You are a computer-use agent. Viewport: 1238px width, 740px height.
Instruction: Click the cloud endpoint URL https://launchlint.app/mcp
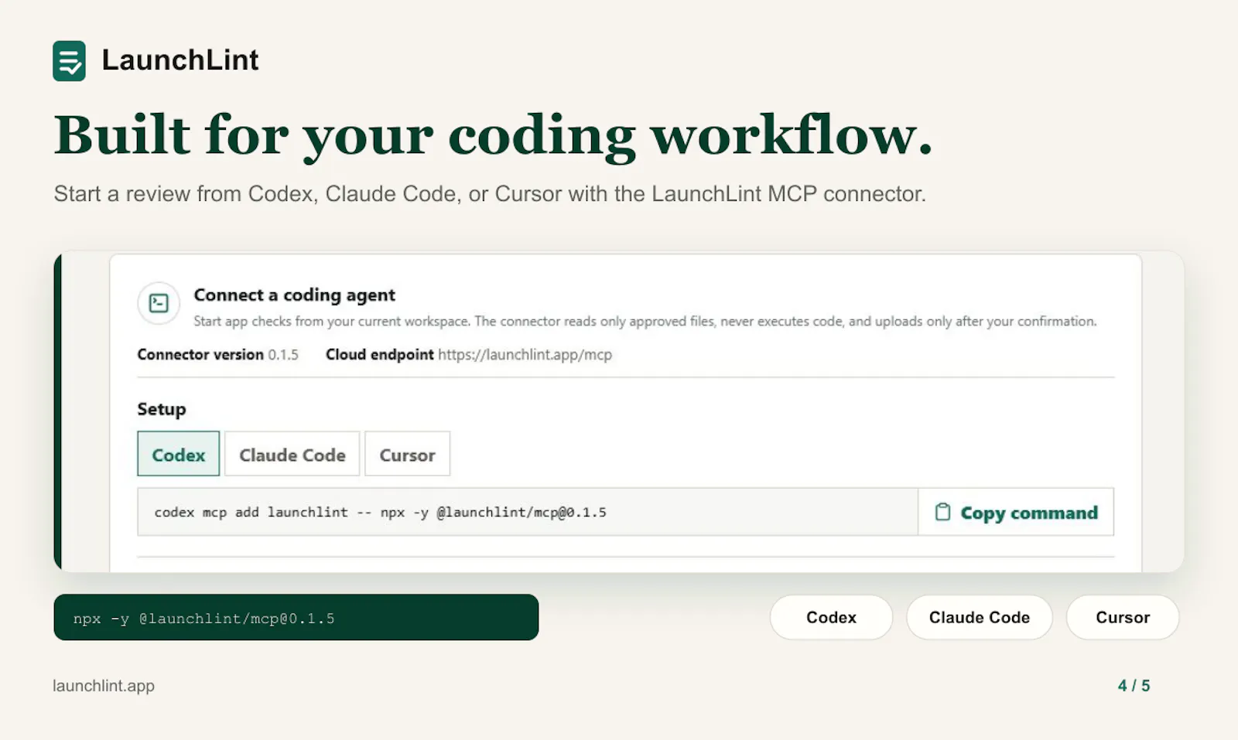(525, 354)
